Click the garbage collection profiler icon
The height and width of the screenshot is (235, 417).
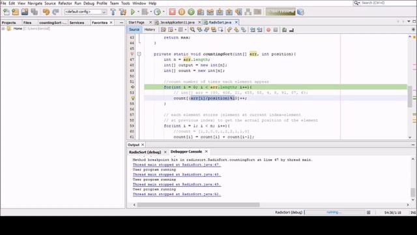(300, 12)
